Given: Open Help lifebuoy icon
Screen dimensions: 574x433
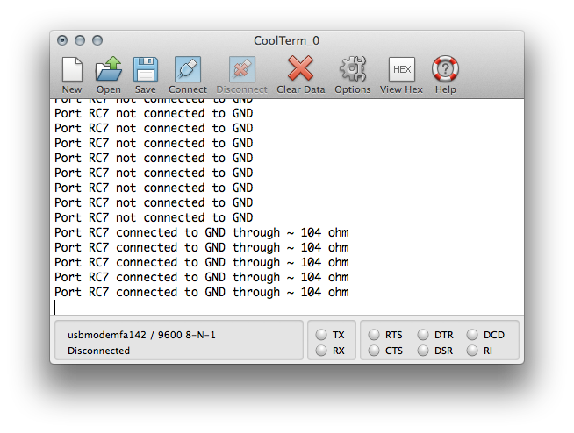Looking at the screenshot, I should [x=445, y=68].
